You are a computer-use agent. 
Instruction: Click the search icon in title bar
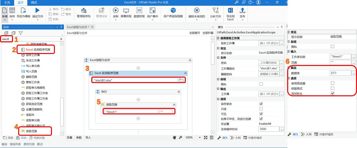[x=236, y=2]
